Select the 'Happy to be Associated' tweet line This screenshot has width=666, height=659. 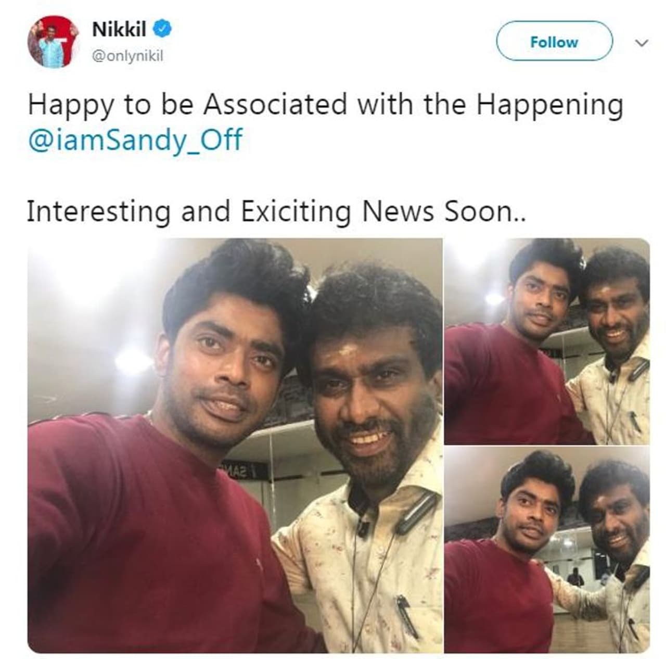pos(325,105)
